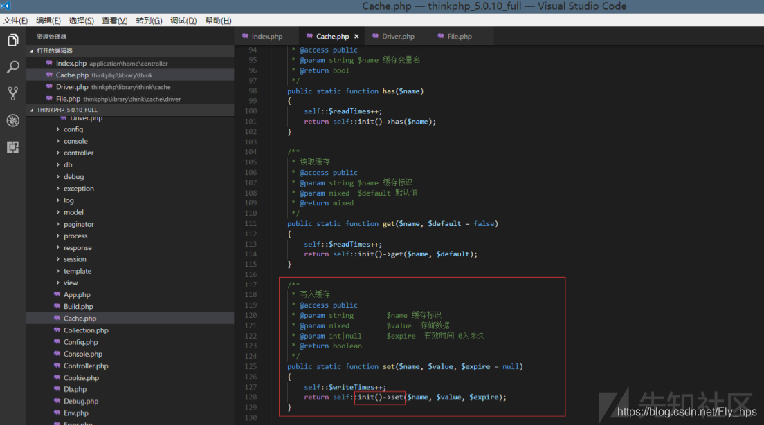Click the PHP file icon beside Collection.php
The width and height of the screenshot is (764, 425).
pos(57,330)
